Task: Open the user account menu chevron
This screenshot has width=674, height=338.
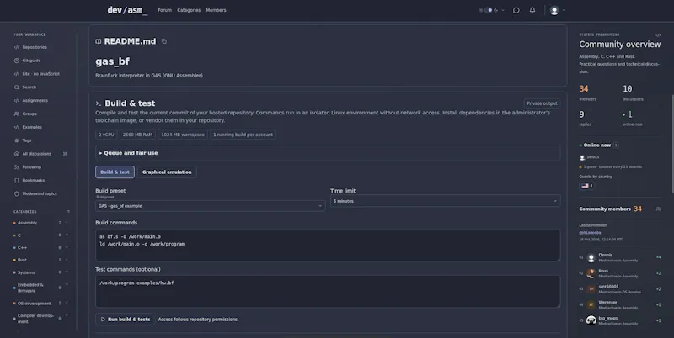Action: point(564,10)
